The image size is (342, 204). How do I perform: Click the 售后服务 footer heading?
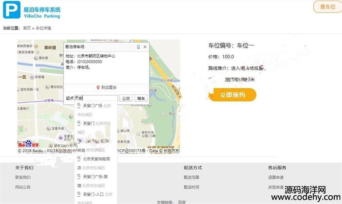coord(277,168)
